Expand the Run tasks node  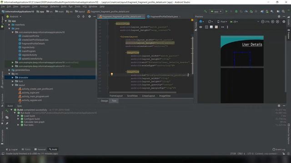tap(18, 125)
